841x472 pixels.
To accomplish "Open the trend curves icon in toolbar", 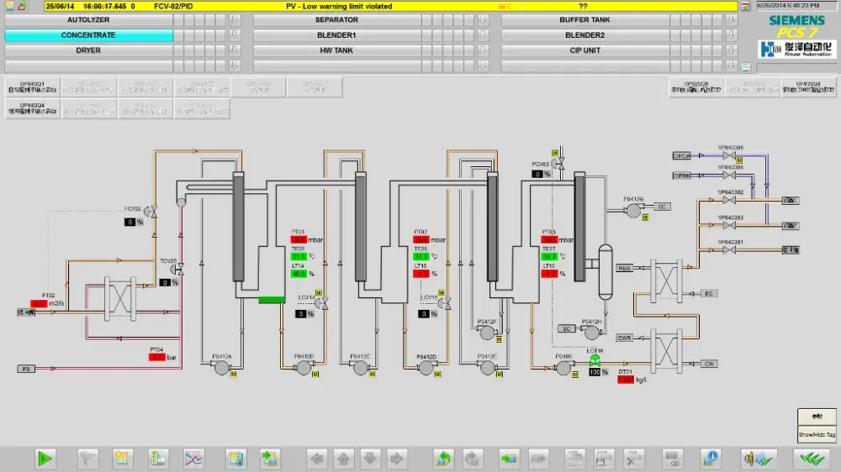I will [193, 459].
